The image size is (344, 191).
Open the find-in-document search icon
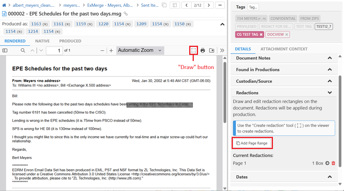(x=23, y=51)
